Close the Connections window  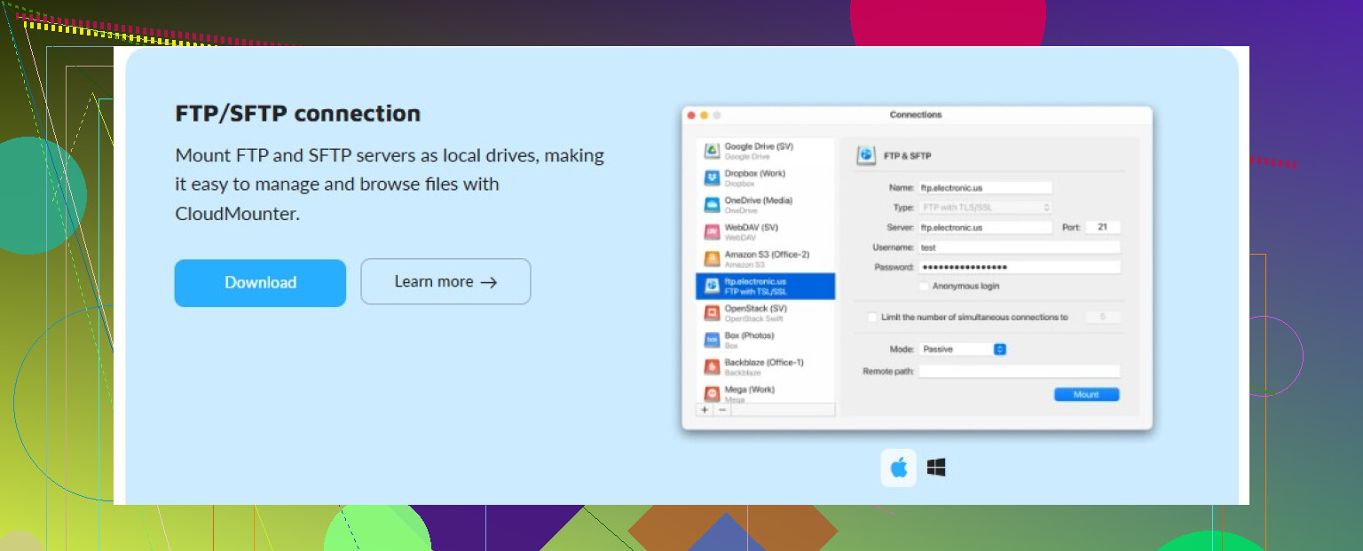[x=691, y=115]
